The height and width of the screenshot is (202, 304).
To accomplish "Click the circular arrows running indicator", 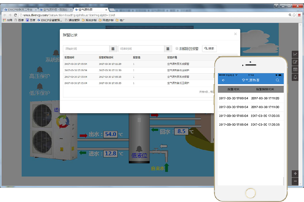I will [62, 121].
